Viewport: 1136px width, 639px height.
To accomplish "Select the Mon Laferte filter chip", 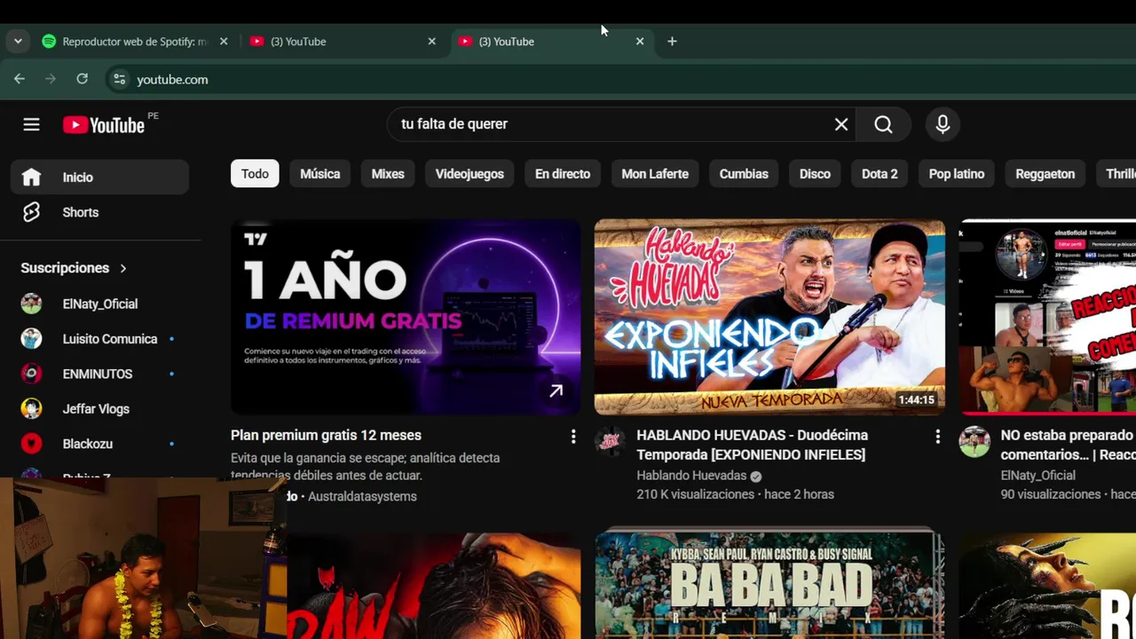I will pyautogui.click(x=655, y=174).
